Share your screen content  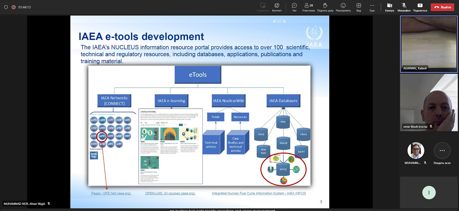click(x=420, y=7)
